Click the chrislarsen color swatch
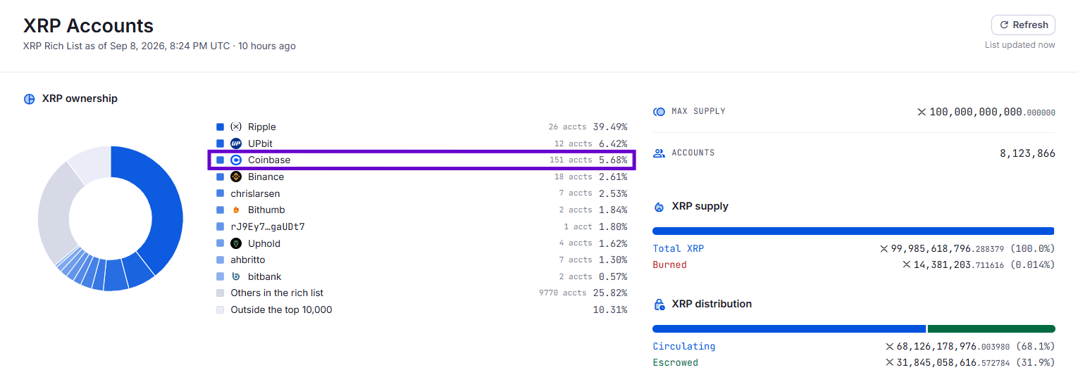The image size is (1078, 377). (x=220, y=193)
